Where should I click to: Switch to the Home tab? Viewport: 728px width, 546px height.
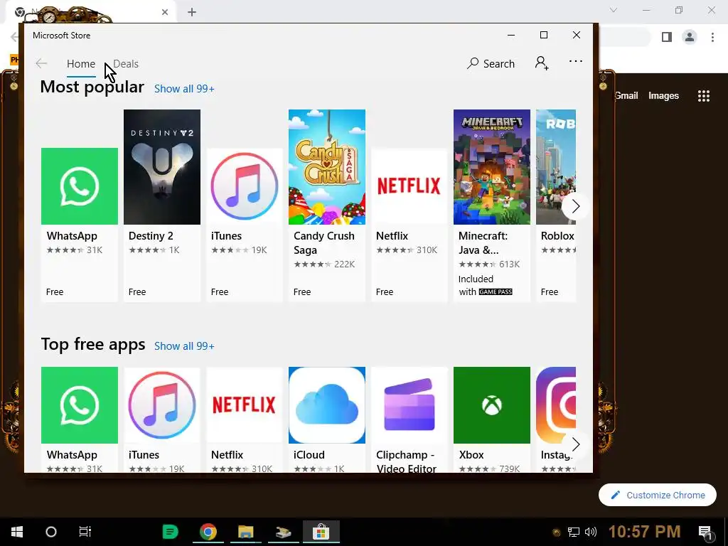pyautogui.click(x=81, y=64)
